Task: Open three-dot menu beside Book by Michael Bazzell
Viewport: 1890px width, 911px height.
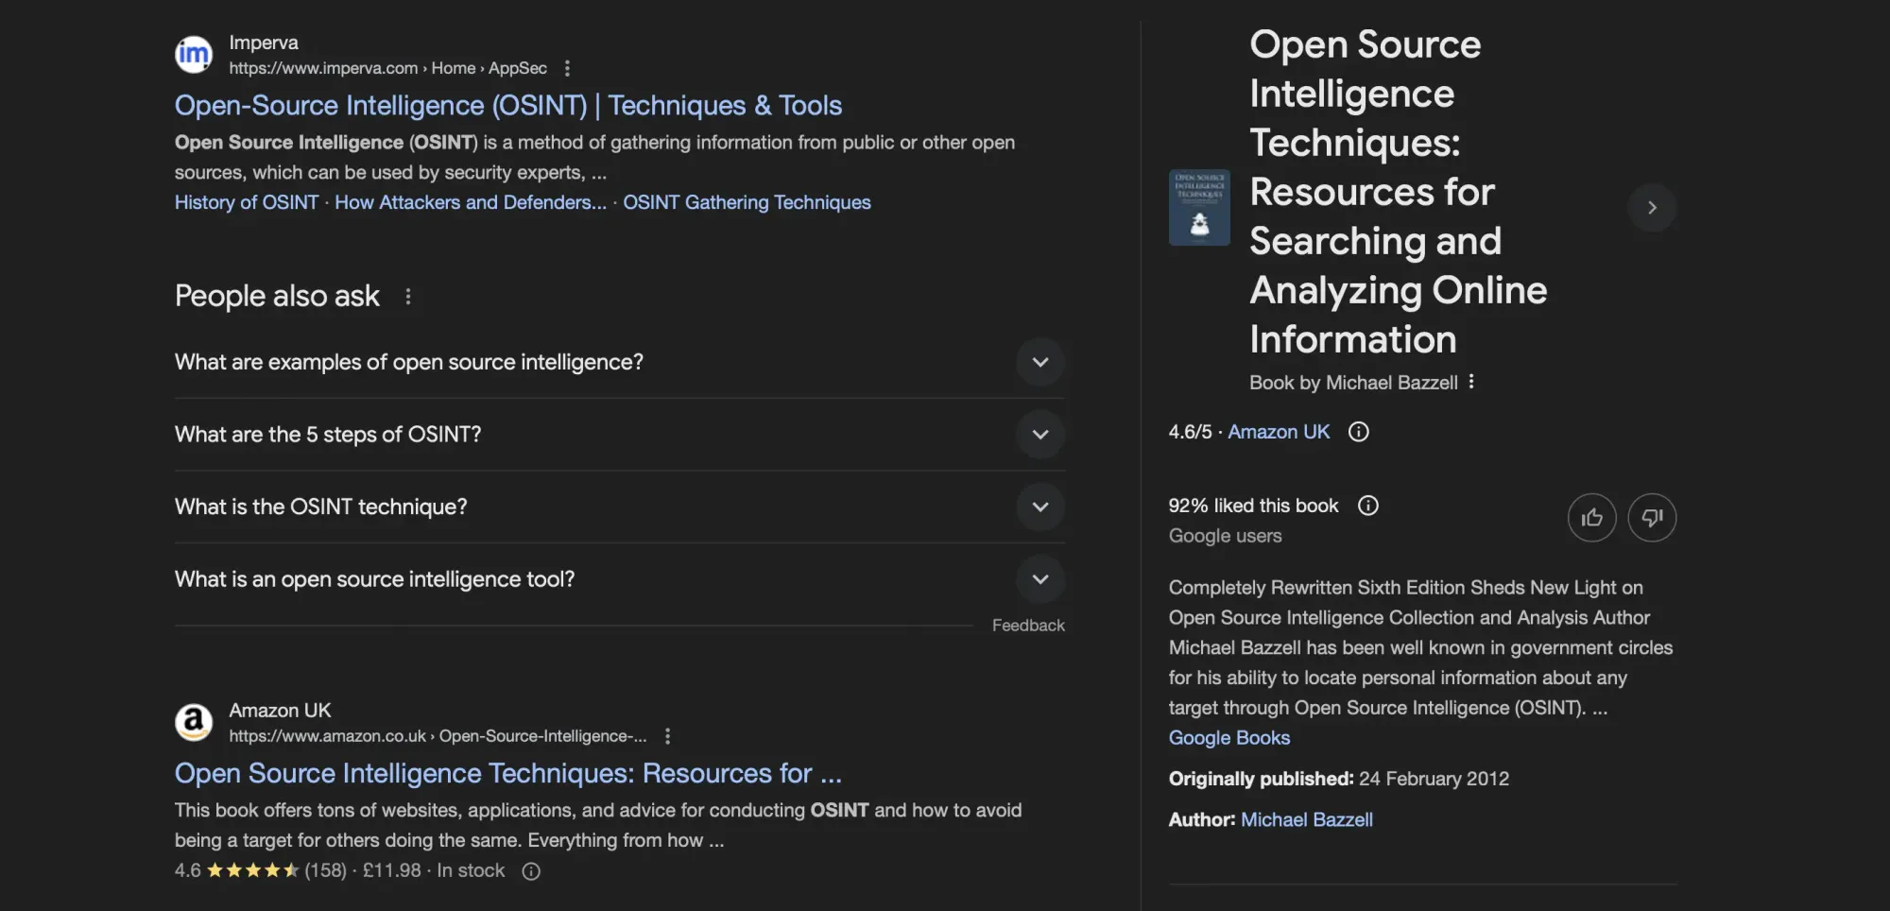Action: 1471,382
